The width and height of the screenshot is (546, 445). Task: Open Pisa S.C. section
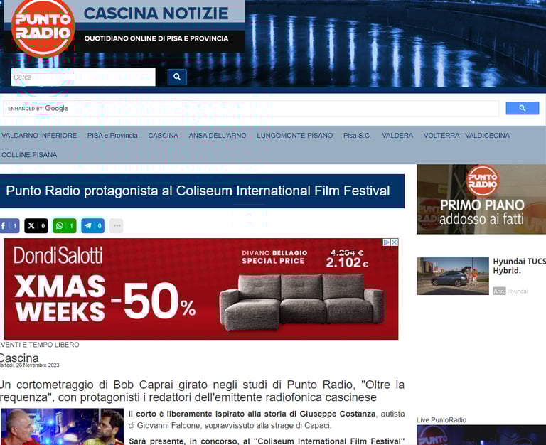357,136
